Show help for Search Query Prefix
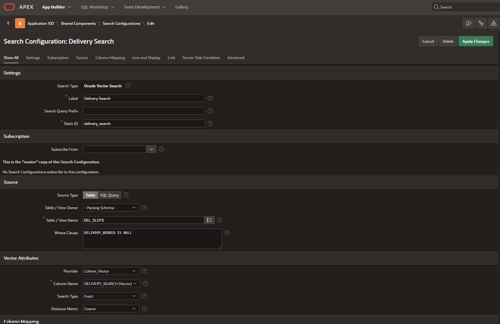 [x=210, y=111]
